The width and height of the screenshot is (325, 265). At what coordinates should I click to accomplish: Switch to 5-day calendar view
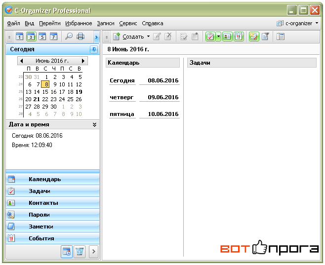[42, 37]
